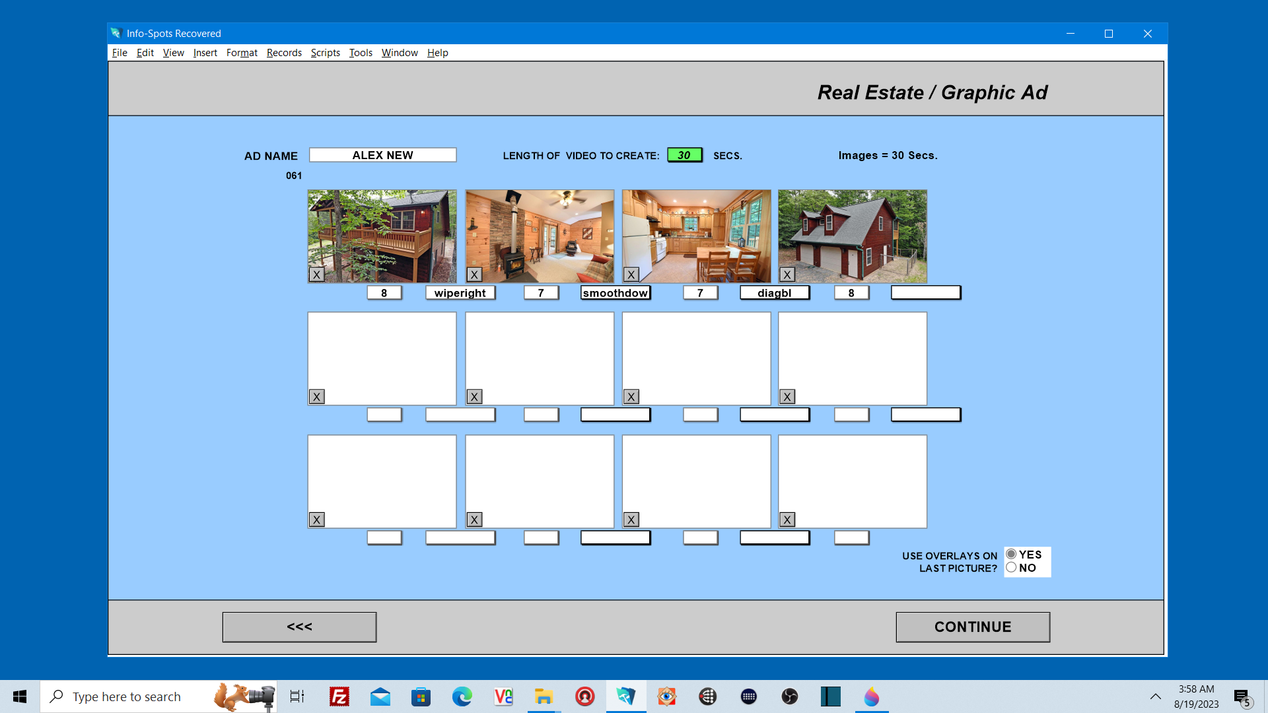Click the green video length field 30
The image size is (1268, 713).
(x=685, y=155)
